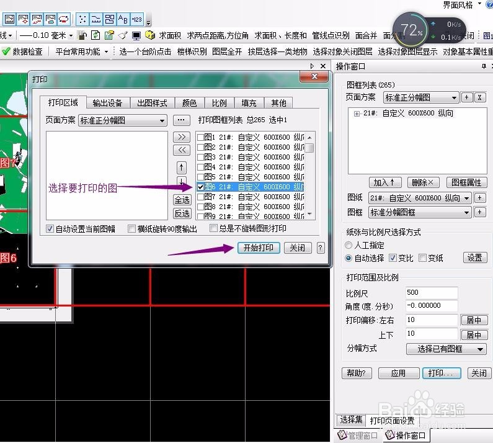493x443 pixels.
Task: Click the ? help button in print dialog
Action: [x=320, y=248]
